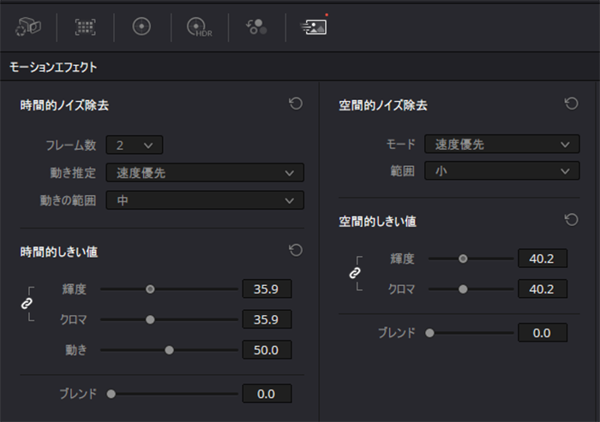Open the Color Match palette icon
The height and width of the screenshot is (422, 600).
[x=85, y=27]
